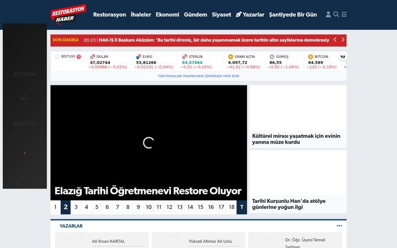
Task: Click the dark sidebar advertisement banner
Action: click(x=25, y=106)
